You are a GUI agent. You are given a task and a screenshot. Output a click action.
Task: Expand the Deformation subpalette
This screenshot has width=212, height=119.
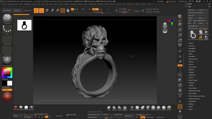192,67
